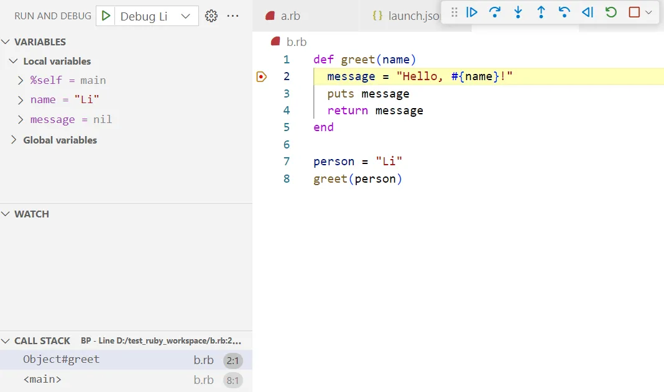This screenshot has height=392, width=664.
Task: Toggle the breakpoint on line 2
Action: [262, 76]
